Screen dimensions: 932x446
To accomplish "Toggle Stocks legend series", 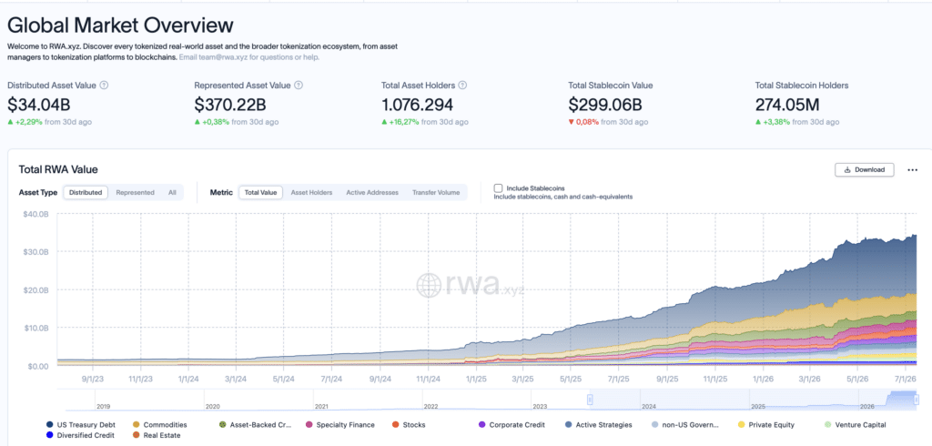I will click(409, 424).
